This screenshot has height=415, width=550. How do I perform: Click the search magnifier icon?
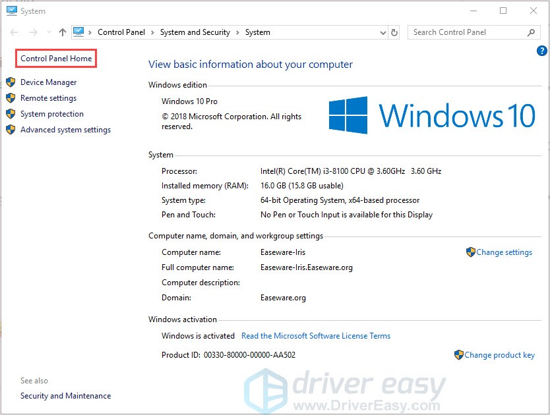pos(531,32)
